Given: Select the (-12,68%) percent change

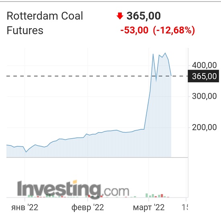Looking at the screenshot, I should 174,30.
